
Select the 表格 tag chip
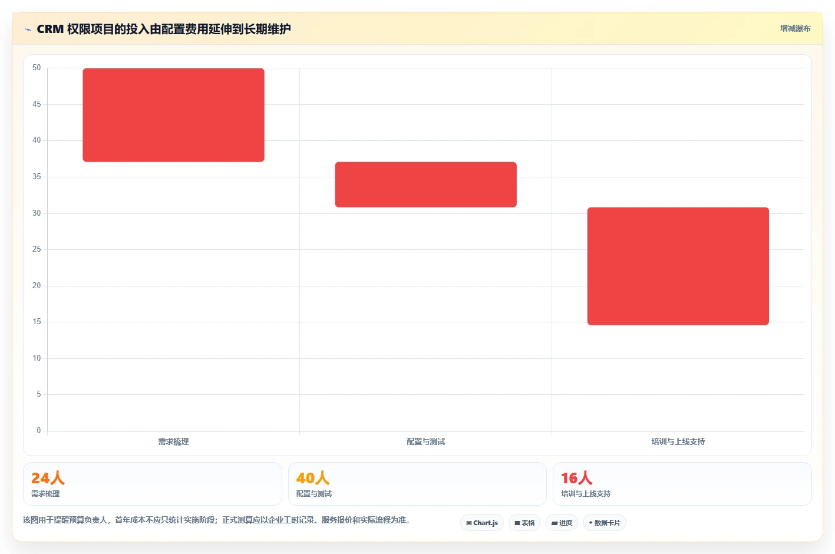coord(524,523)
